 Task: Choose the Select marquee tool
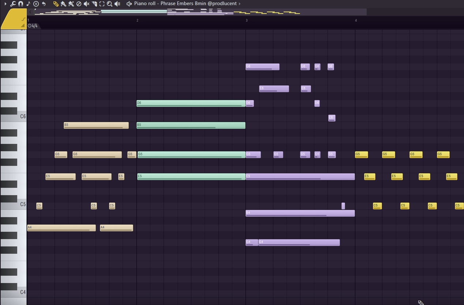(x=102, y=4)
